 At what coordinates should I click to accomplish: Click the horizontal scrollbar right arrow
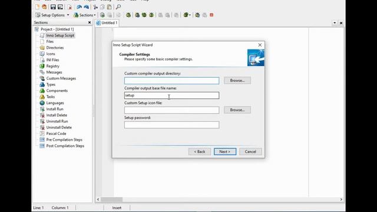click(341, 200)
